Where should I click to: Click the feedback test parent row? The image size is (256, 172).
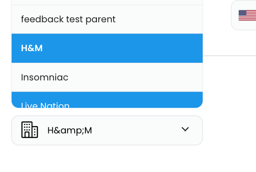pos(107,20)
